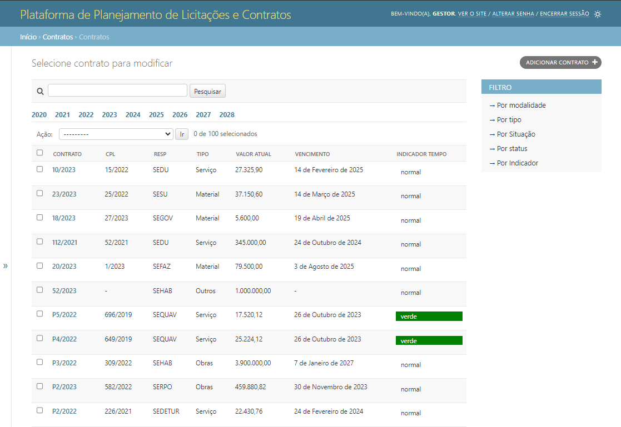Mark the checkbox for contract 112/2021
The image size is (621, 427).
39,242
